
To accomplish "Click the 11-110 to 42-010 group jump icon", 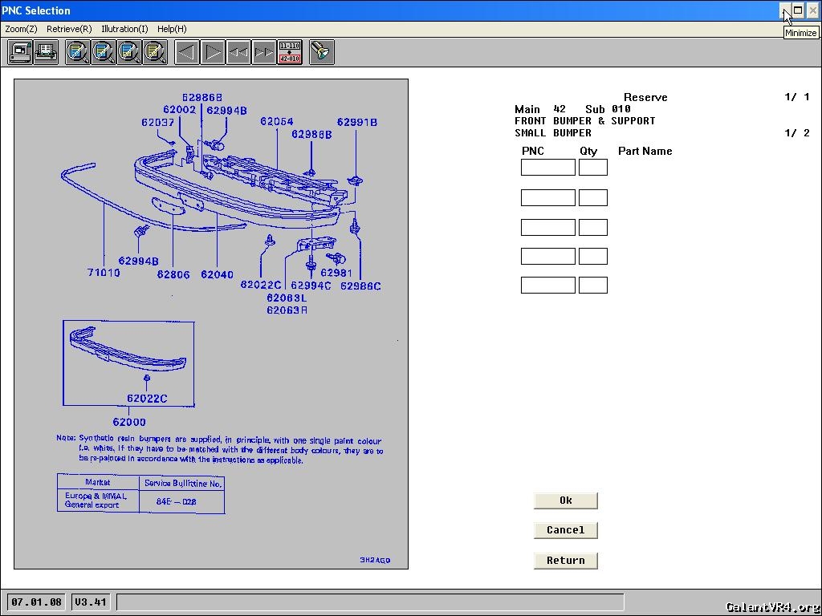I will coord(290,53).
